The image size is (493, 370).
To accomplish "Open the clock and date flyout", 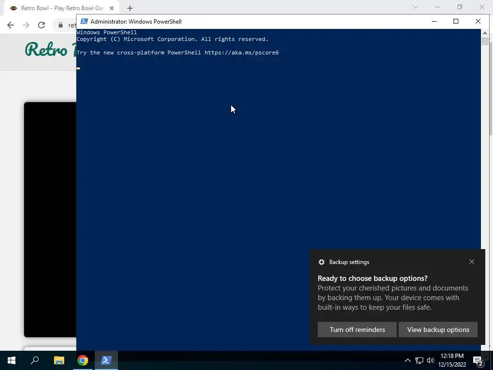I will point(452,360).
